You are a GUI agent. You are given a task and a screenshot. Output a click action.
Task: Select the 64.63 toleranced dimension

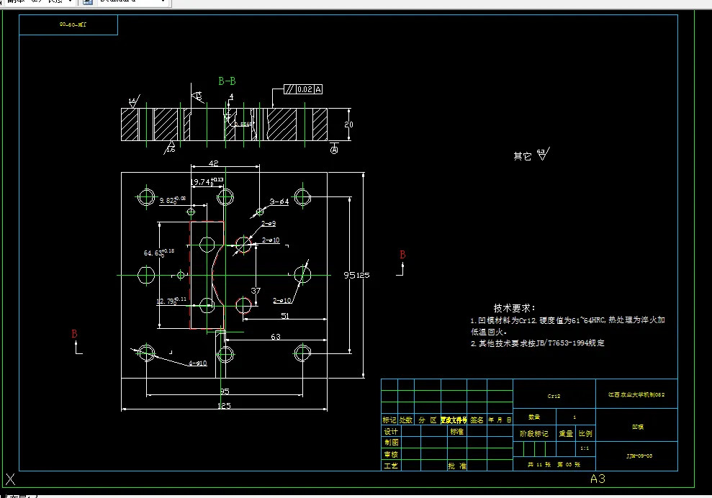point(159,253)
